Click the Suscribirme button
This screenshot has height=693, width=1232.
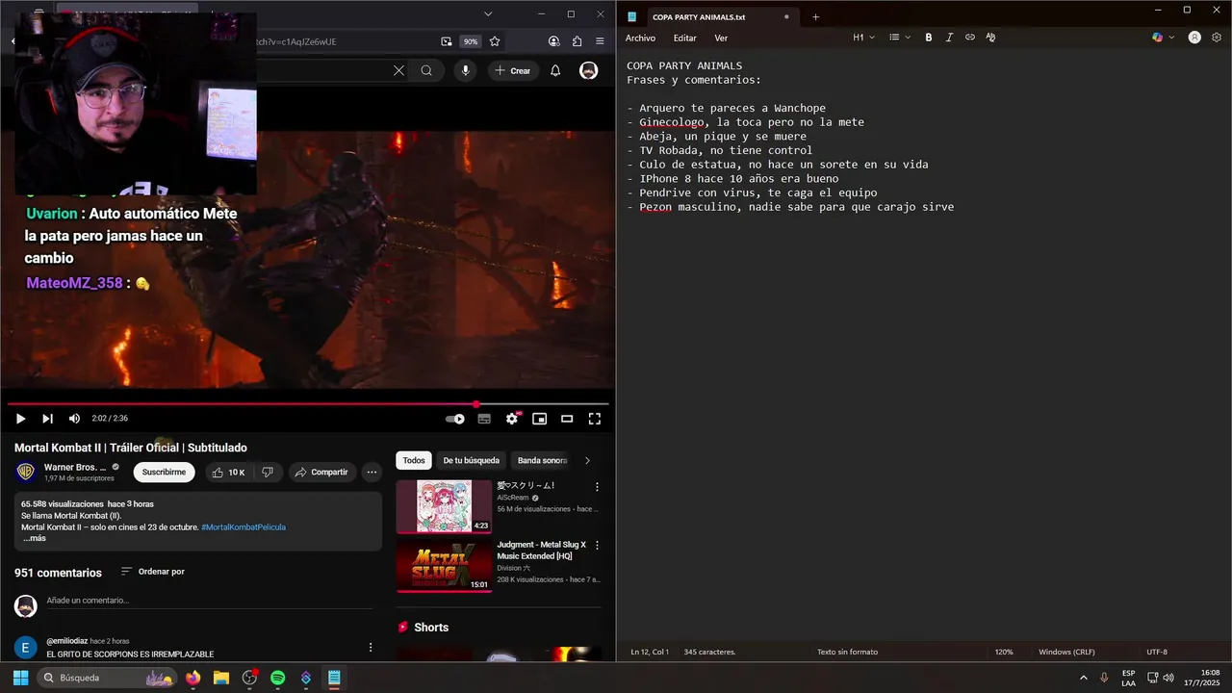coord(164,473)
